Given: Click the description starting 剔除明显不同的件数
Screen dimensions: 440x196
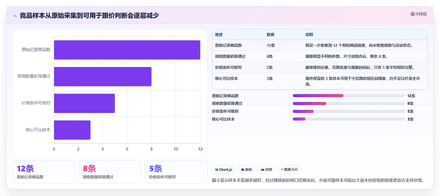Looking at the screenshot, I should pos(347,56).
